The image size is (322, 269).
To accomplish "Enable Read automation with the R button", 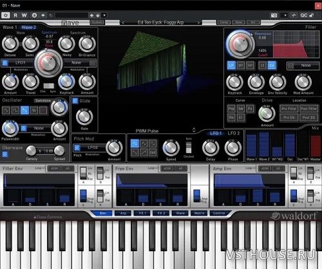I will click(15, 15).
